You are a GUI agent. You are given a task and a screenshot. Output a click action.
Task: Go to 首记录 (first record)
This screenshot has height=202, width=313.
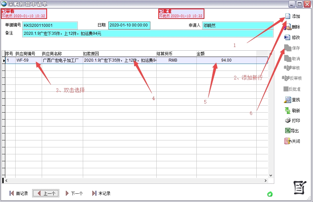pos(19,193)
